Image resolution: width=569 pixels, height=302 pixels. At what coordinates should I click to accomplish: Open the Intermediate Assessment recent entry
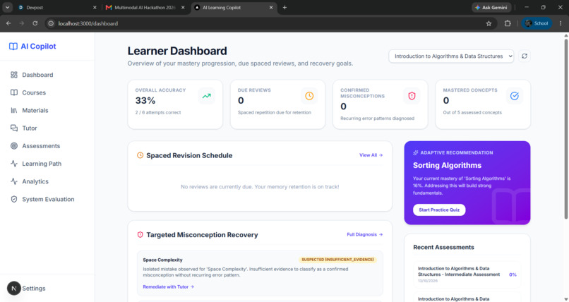click(x=467, y=274)
